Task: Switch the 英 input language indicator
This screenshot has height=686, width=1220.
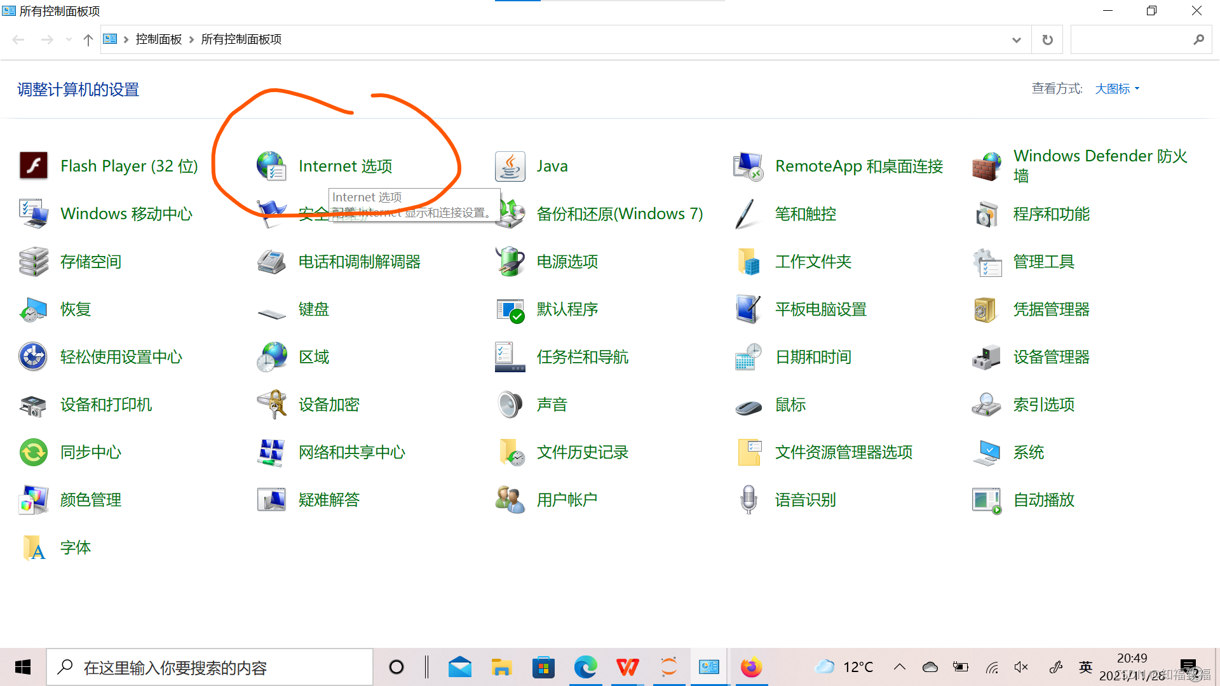Action: point(1085,667)
